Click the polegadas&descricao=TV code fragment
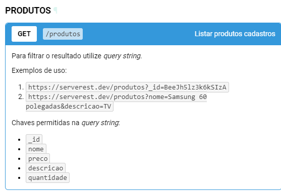The height and width of the screenshot is (196, 281). tap(70, 107)
